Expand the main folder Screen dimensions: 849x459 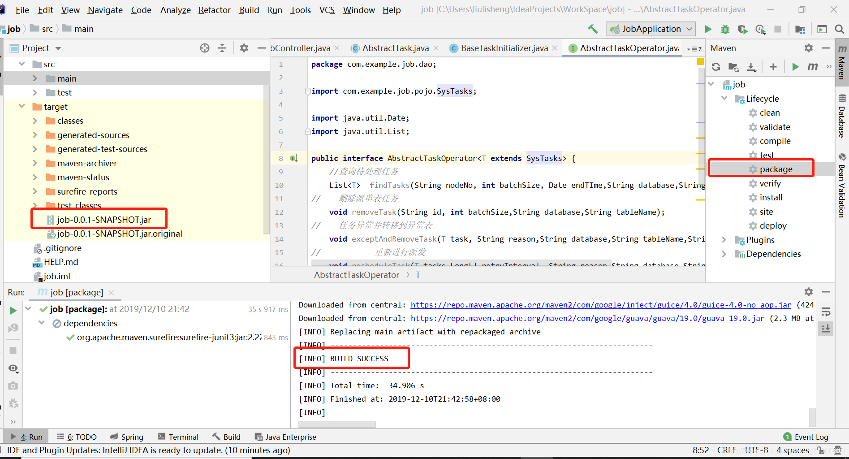pyautogui.click(x=35, y=78)
